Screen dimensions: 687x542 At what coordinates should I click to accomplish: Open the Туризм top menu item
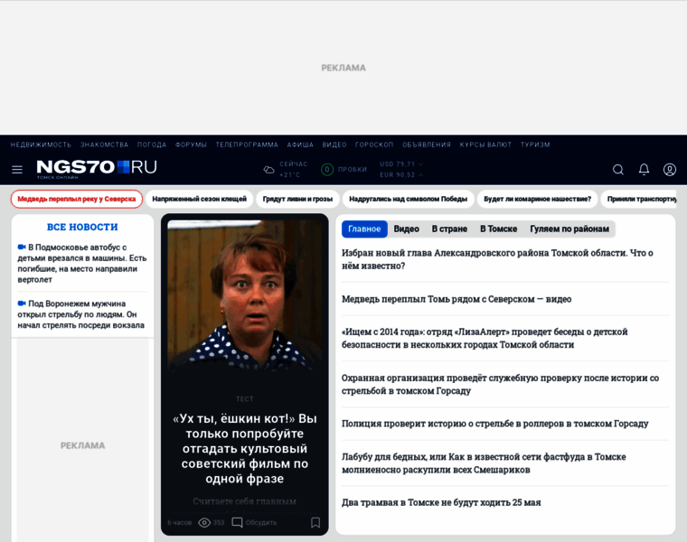(x=535, y=145)
